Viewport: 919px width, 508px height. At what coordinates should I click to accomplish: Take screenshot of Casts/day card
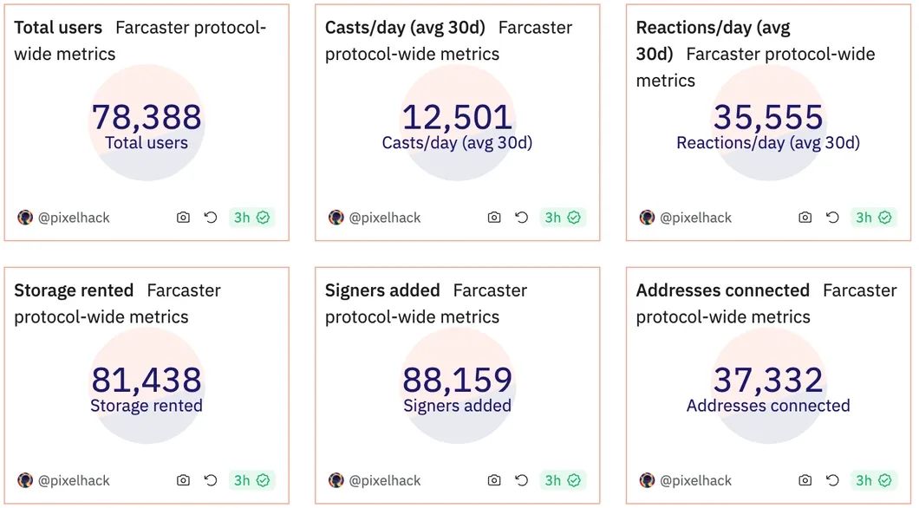pyautogui.click(x=494, y=218)
